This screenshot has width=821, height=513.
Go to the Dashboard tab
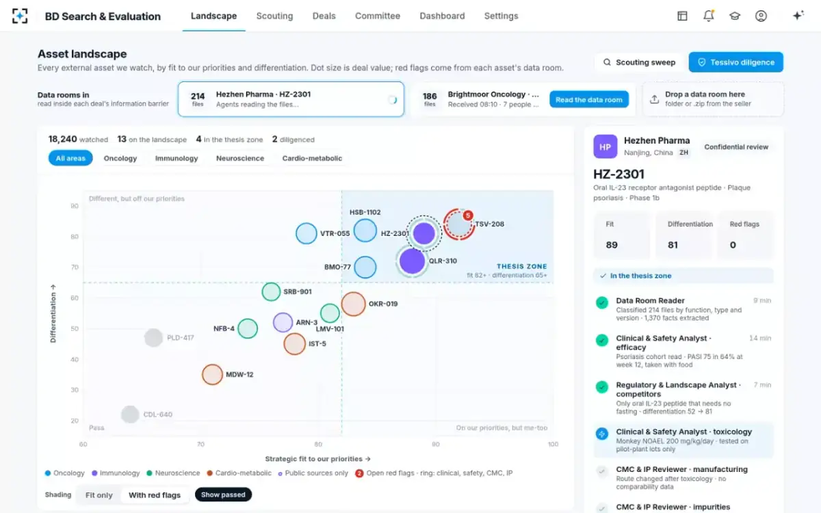[442, 16]
